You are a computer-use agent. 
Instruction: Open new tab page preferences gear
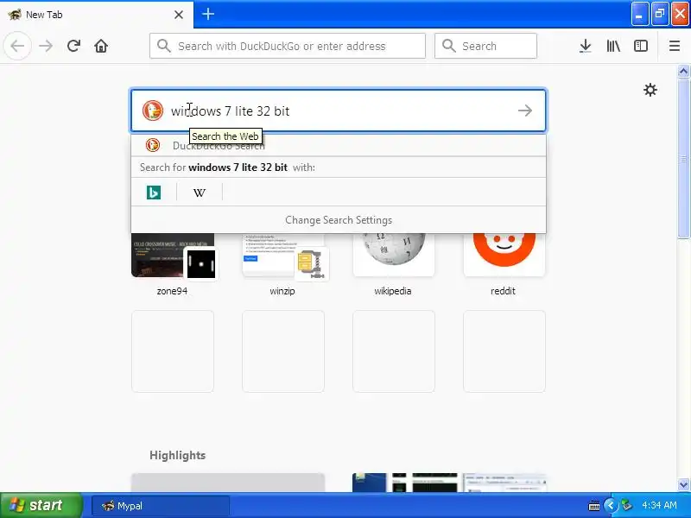tap(650, 90)
